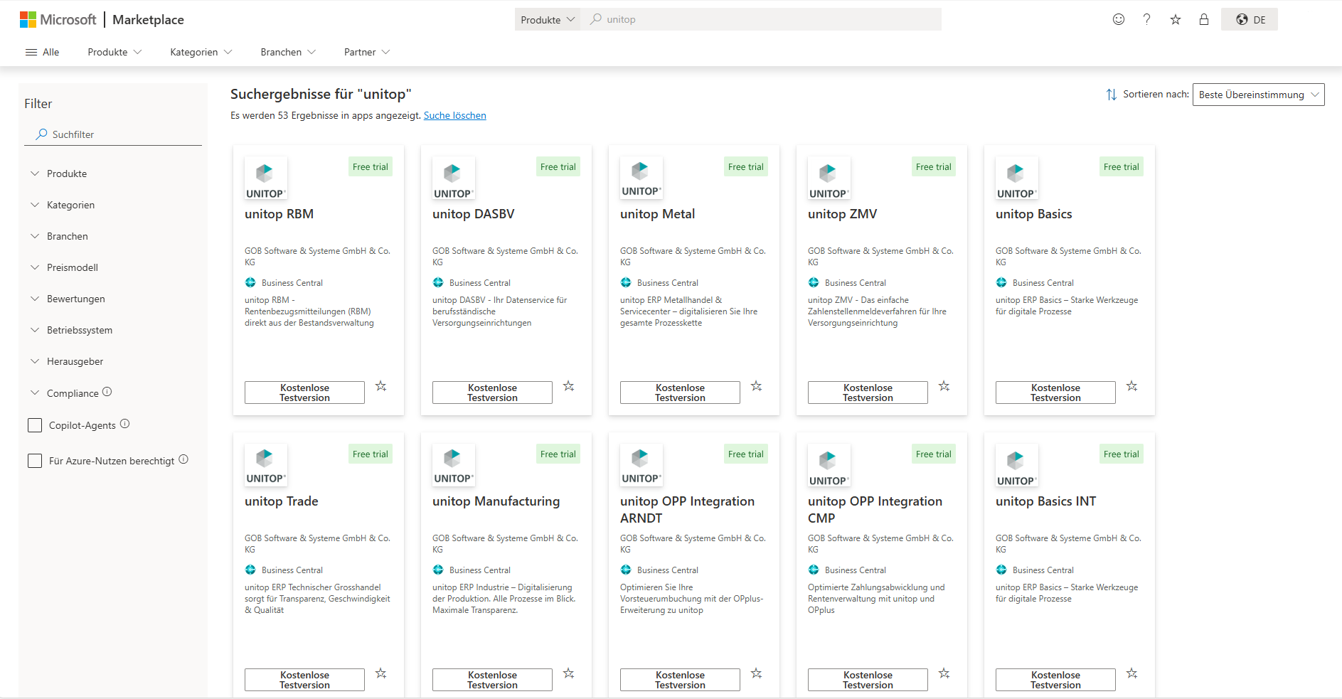Image resolution: width=1342 pixels, height=699 pixels.
Task: Open the Beste Übereinstimmung sort dropdown
Action: (x=1258, y=94)
